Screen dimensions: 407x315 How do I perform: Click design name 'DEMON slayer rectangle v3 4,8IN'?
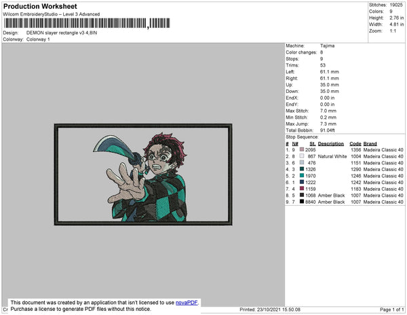point(62,33)
